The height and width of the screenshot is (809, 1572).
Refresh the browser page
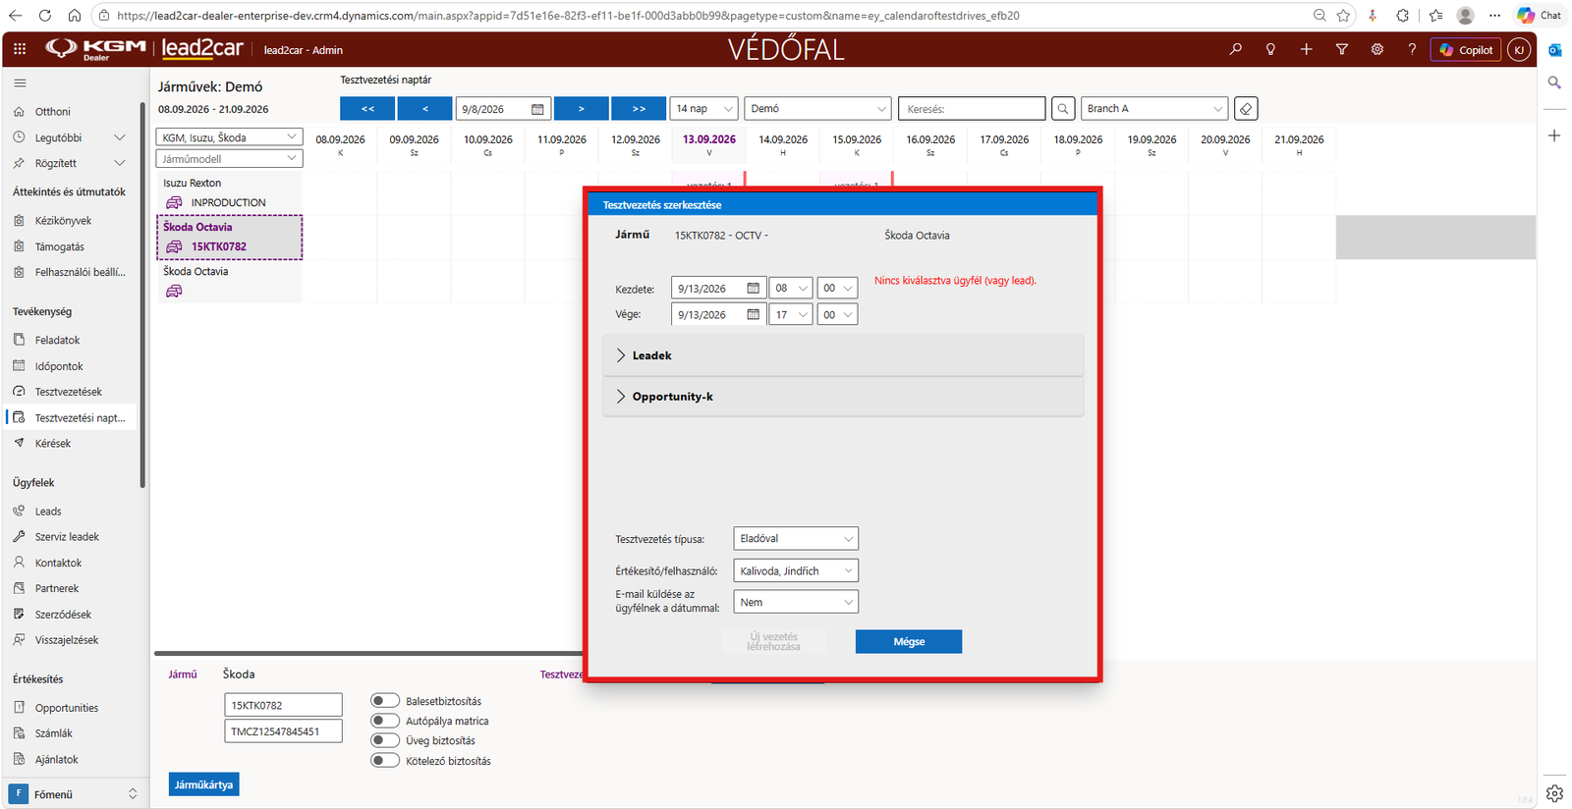pos(45,16)
